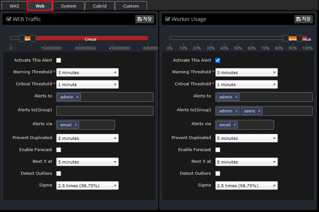The height and width of the screenshot is (212, 319).
Task: Expand the Sigma dropdown in WEB Traffic
Action: 87,186
